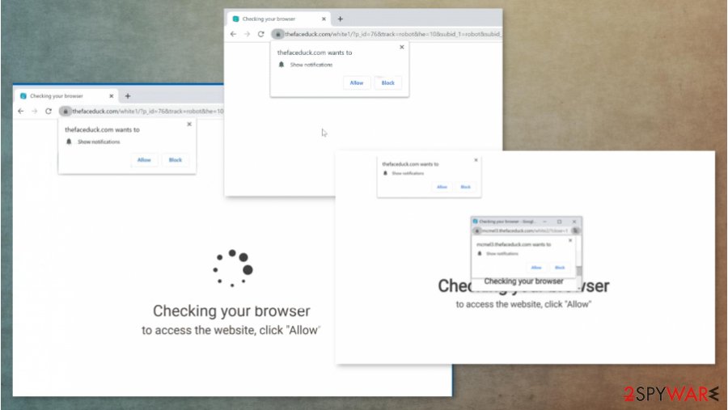
Task: Reload the page in the top browser window
Action: [261, 34]
